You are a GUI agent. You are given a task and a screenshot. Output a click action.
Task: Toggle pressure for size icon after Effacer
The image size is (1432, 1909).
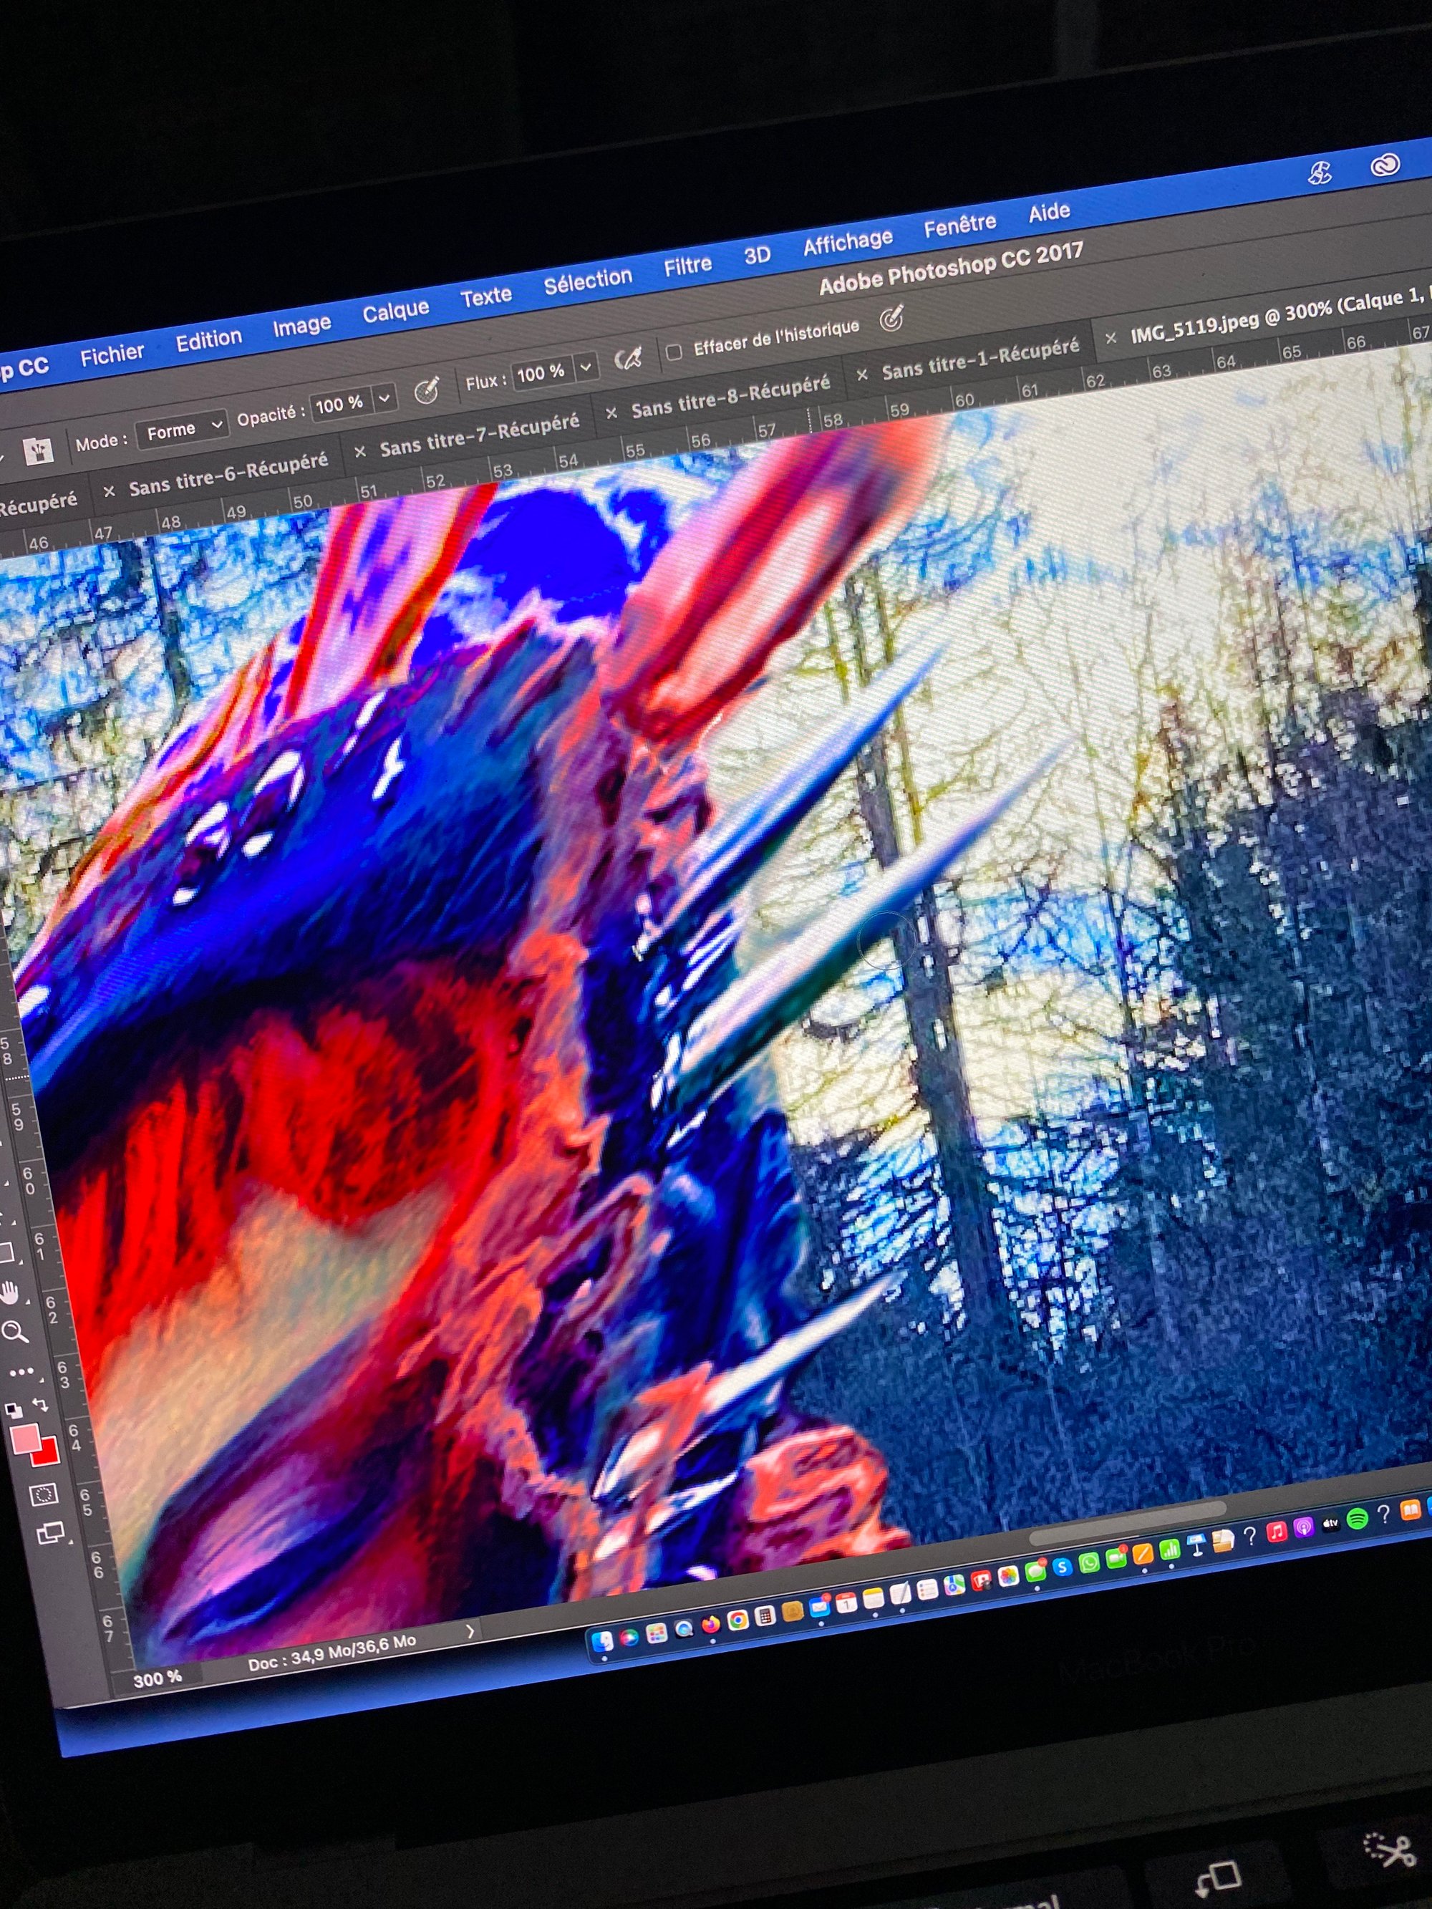(891, 319)
